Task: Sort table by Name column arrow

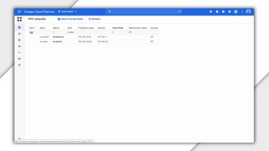Action: tap(35, 28)
